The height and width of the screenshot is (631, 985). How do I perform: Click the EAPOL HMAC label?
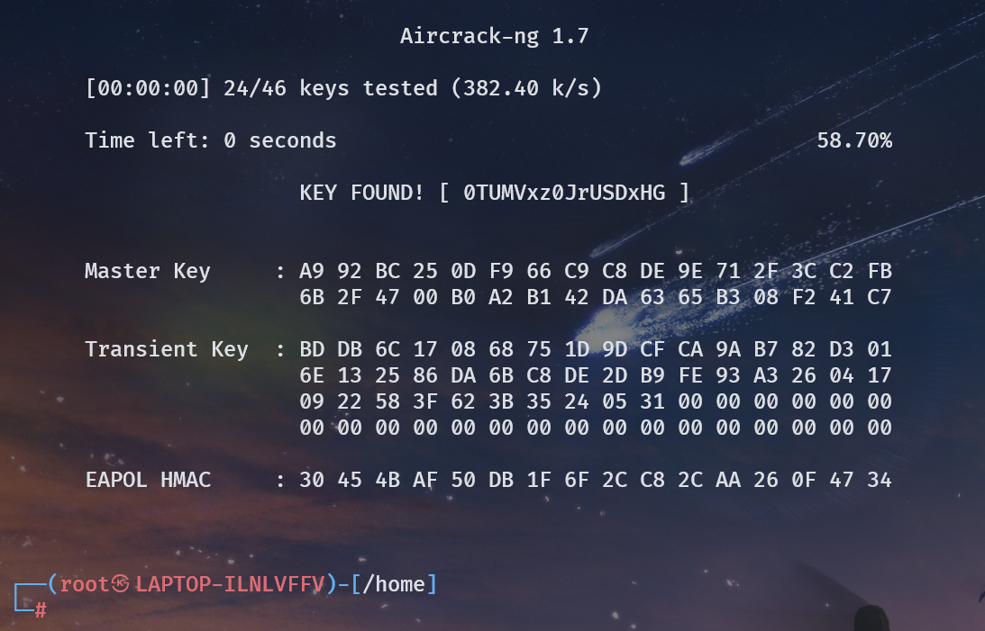[149, 481]
